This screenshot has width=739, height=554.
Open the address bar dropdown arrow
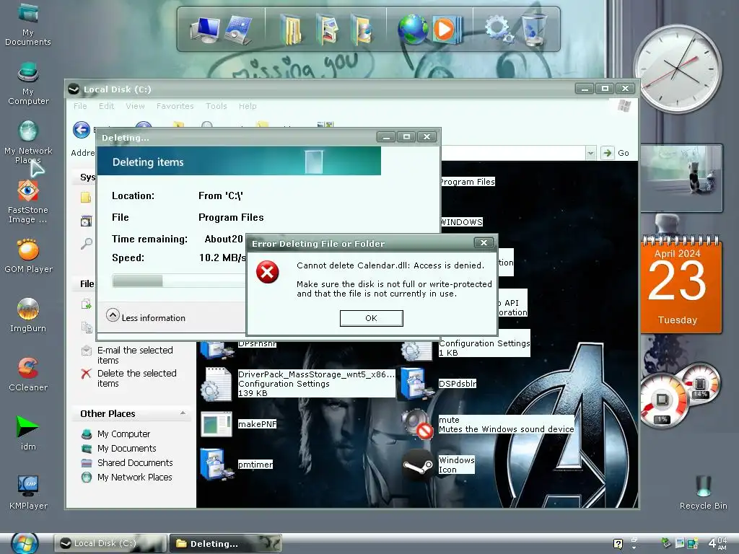click(590, 153)
